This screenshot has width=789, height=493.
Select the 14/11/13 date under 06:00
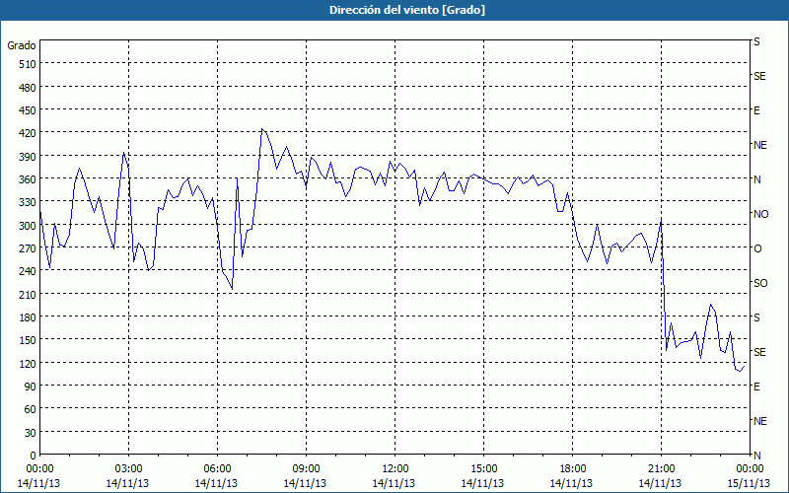(x=216, y=483)
